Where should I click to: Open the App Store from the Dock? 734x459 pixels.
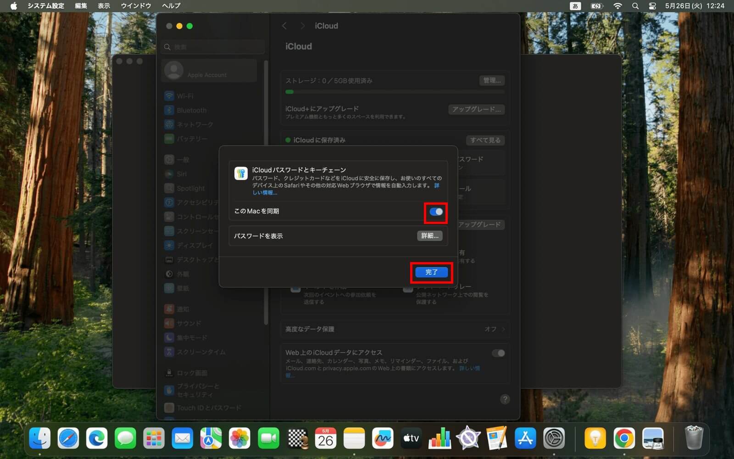(x=525, y=438)
